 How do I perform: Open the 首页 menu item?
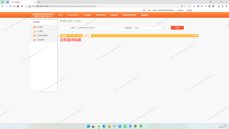tap(60, 15)
